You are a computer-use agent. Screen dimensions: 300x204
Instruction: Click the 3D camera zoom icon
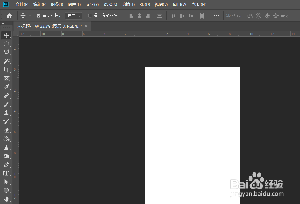pyautogui.click(x=284, y=16)
